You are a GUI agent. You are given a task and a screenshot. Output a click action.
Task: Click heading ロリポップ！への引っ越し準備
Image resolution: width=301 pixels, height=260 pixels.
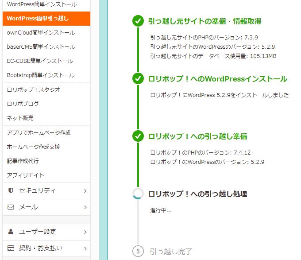[x=197, y=136]
